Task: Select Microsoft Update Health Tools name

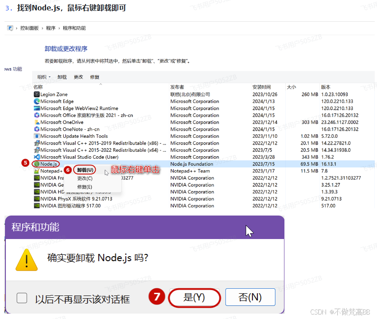Action: coord(74,136)
